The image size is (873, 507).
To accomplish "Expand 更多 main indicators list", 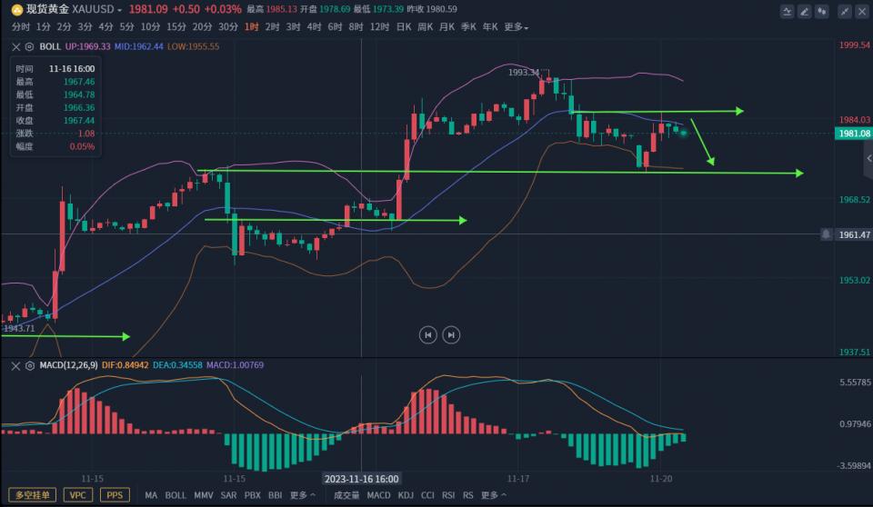I will click(x=303, y=495).
